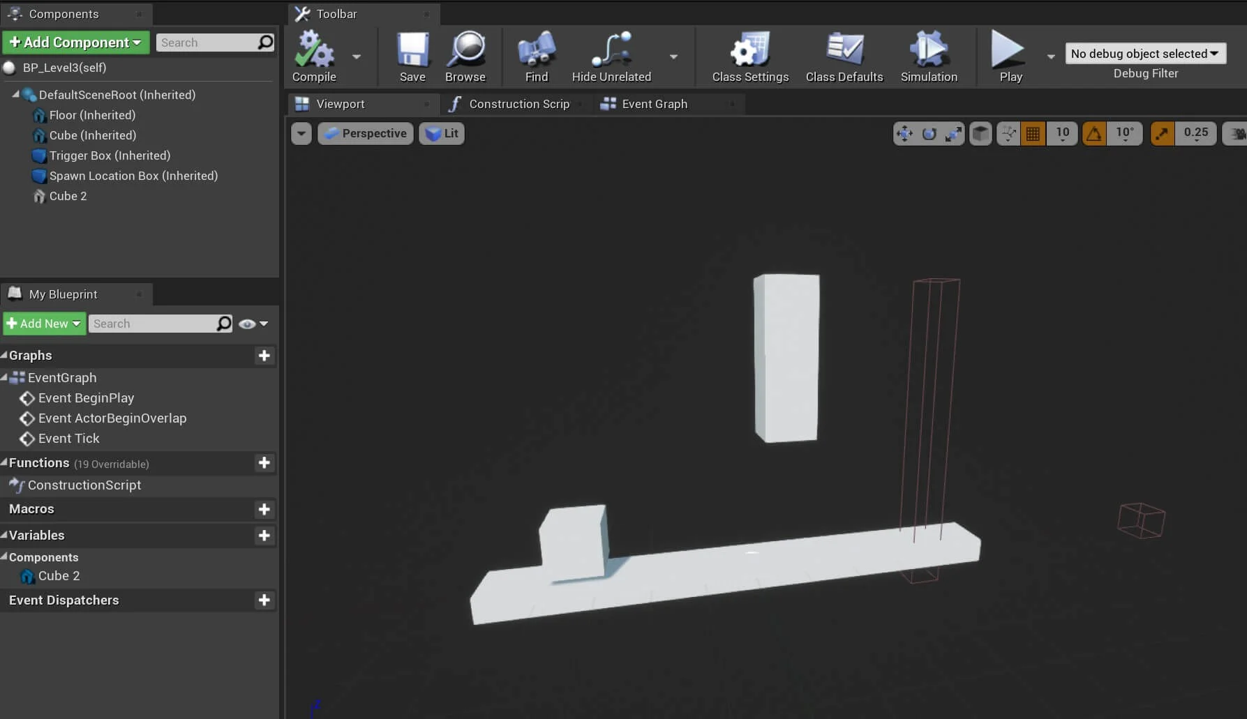Open the Debug Filter object dropdown
The image size is (1247, 719).
[x=1145, y=54]
